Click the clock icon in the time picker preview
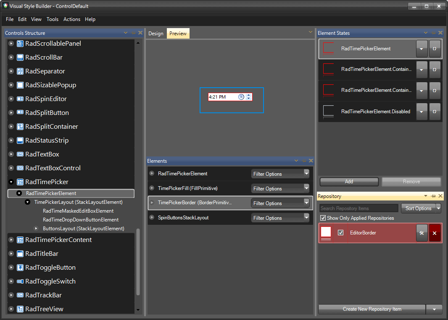448x320 pixels. tap(241, 96)
